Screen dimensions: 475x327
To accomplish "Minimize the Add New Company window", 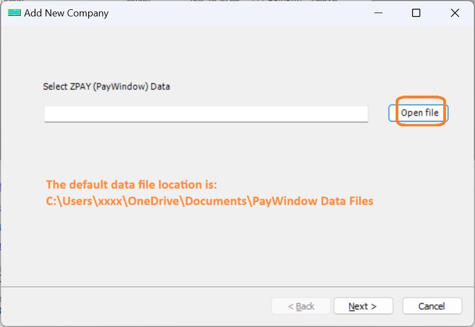I will point(378,13).
